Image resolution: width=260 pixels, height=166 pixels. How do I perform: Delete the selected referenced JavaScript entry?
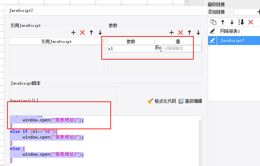click(82, 32)
